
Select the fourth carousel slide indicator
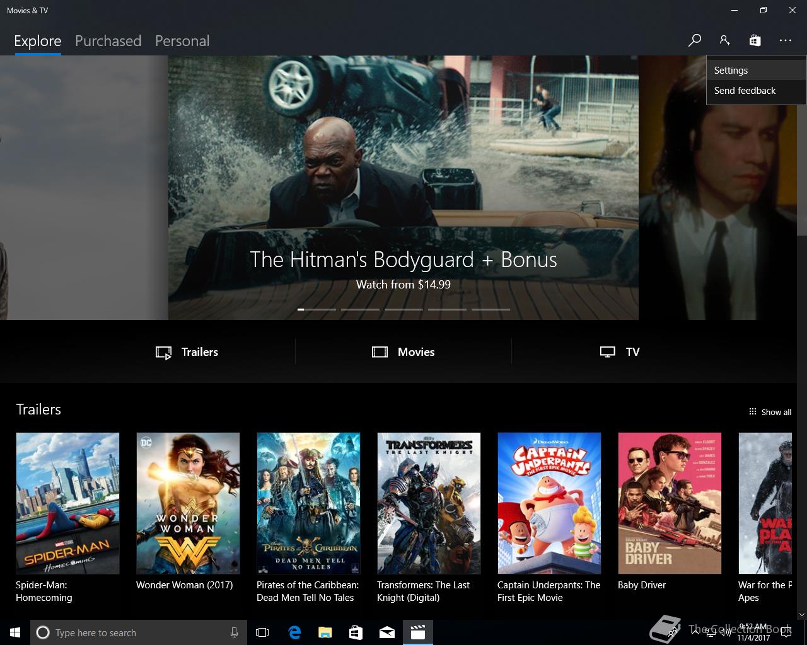447,309
